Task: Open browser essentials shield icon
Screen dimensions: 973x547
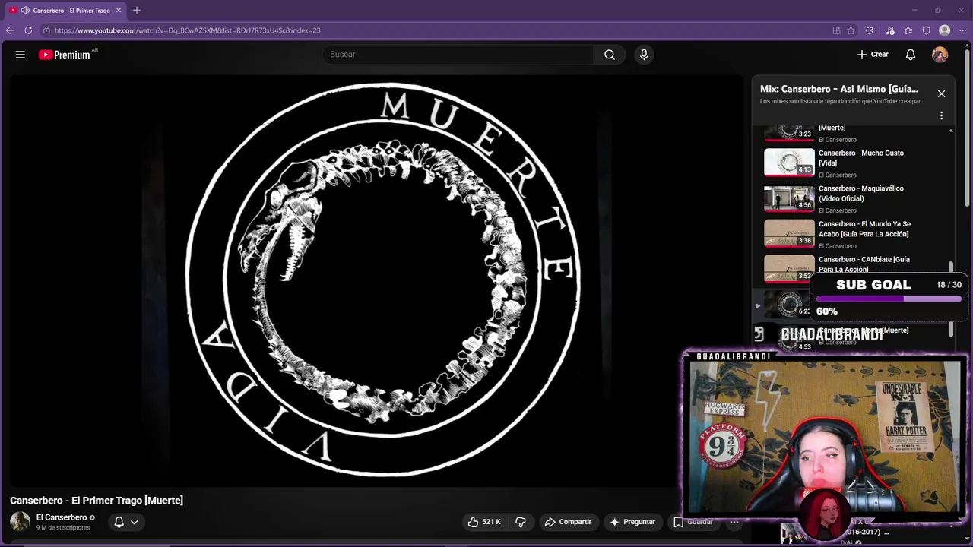Action: pos(927,30)
